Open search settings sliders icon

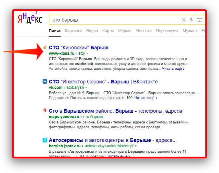click(200, 20)
